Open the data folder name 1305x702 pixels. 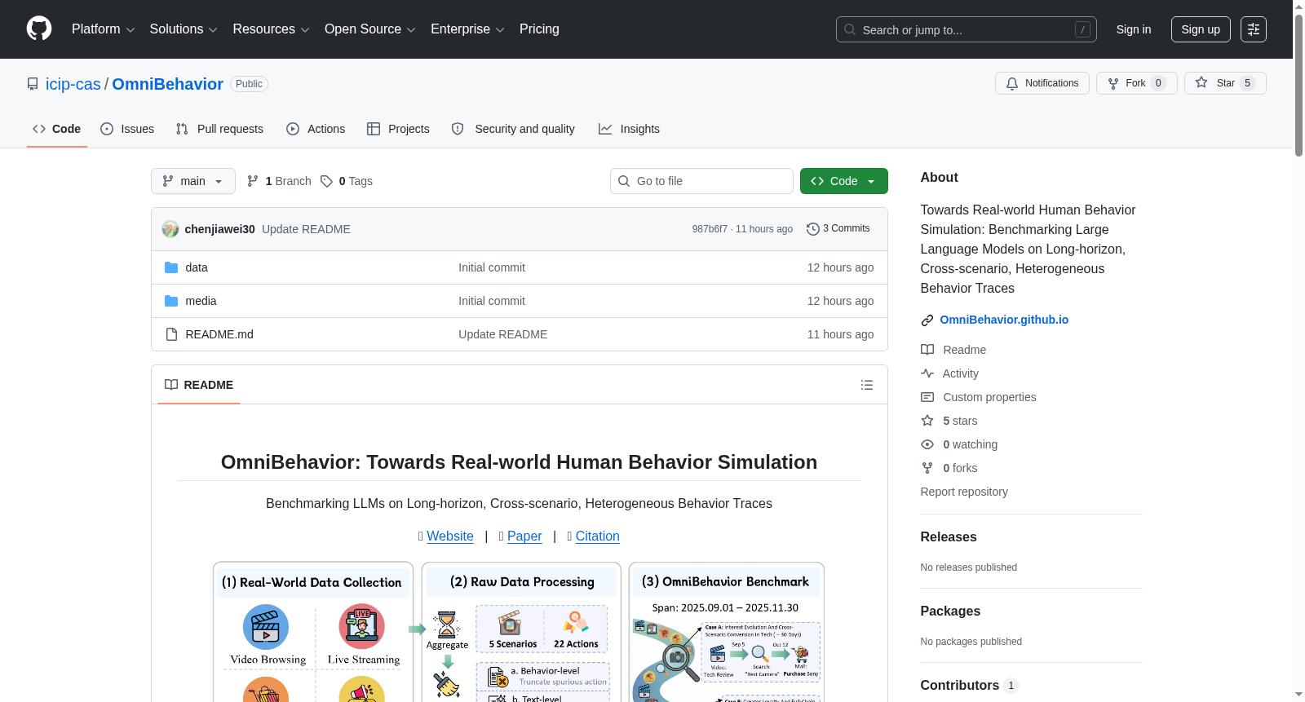pyautogui.click(x=197, y=267)
